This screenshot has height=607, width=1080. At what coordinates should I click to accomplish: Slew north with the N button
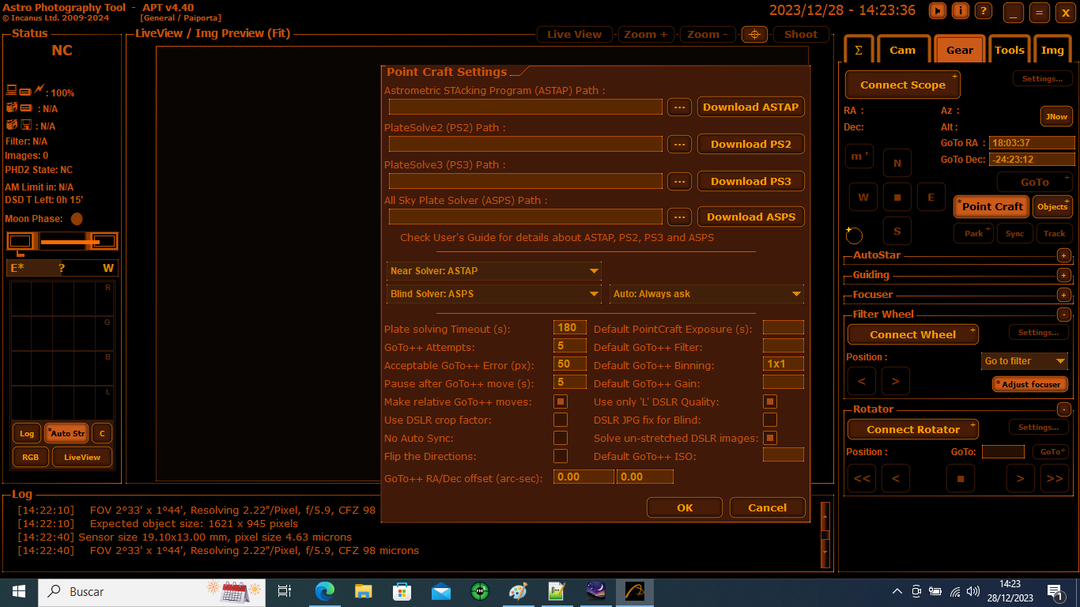click(x=897, y=163)
